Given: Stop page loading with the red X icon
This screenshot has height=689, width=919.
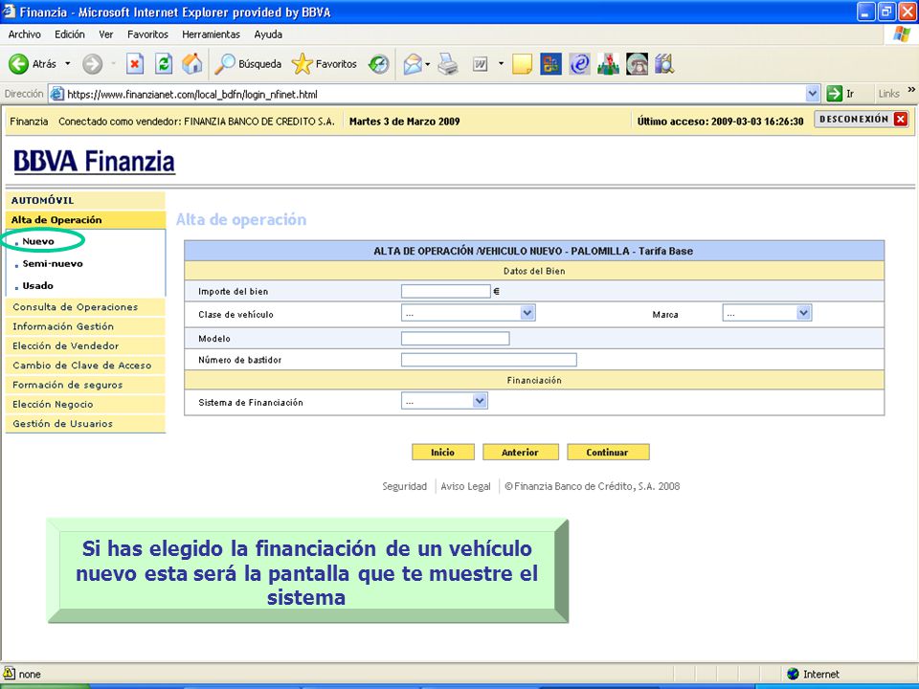Looking at the screenshot, I should (135, 64).
